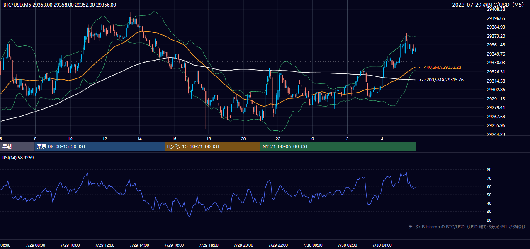
Task: Click the 7/30 04:00 bottom time label
Action: point(382,245)
